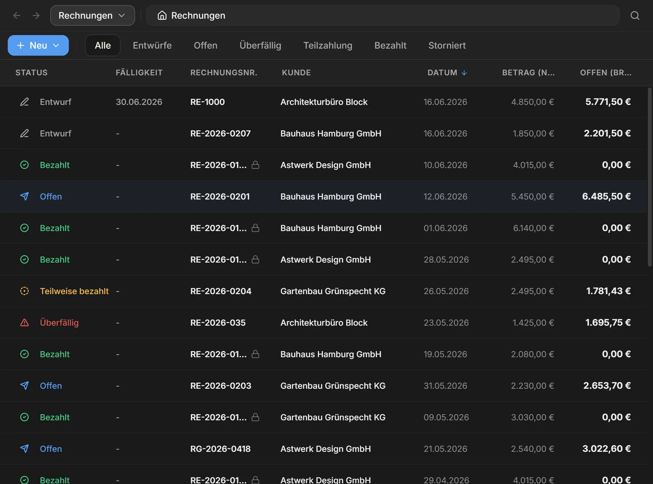Switch to the Teilzahlung tab
The width and height of the screenshot is (653, 484).
point(328,45)
